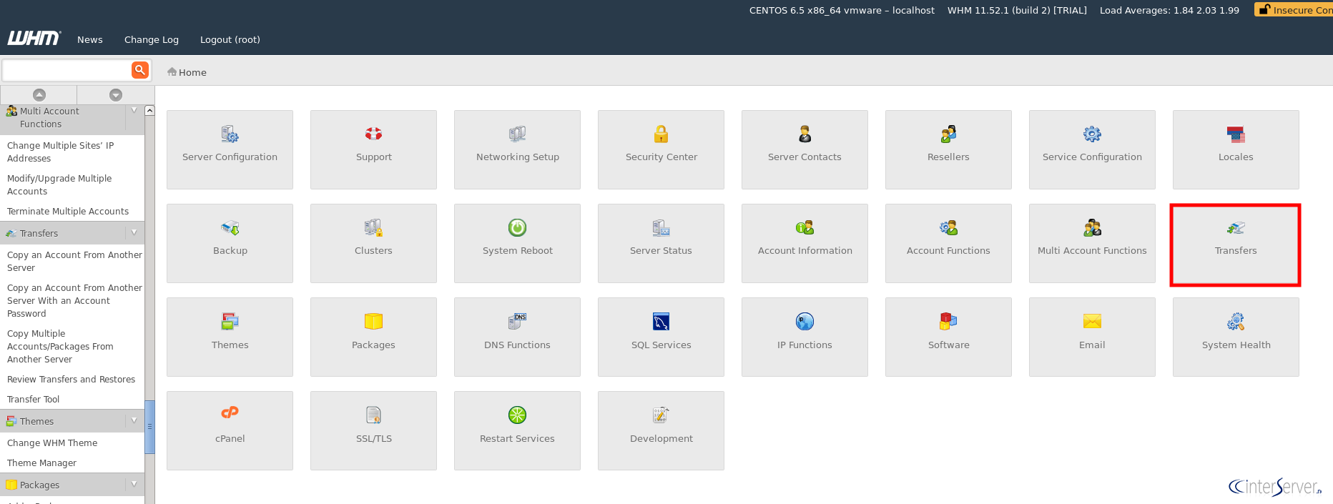Open the SSL/TLS tile
Image resolution: width=1333 pixels, height=504 pixels.
(x=373, y=430)
